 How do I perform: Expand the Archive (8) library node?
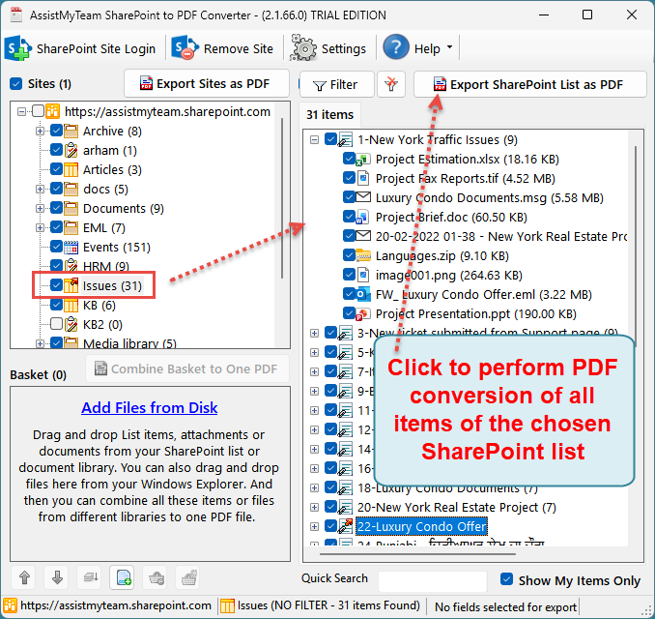point(40,132)
